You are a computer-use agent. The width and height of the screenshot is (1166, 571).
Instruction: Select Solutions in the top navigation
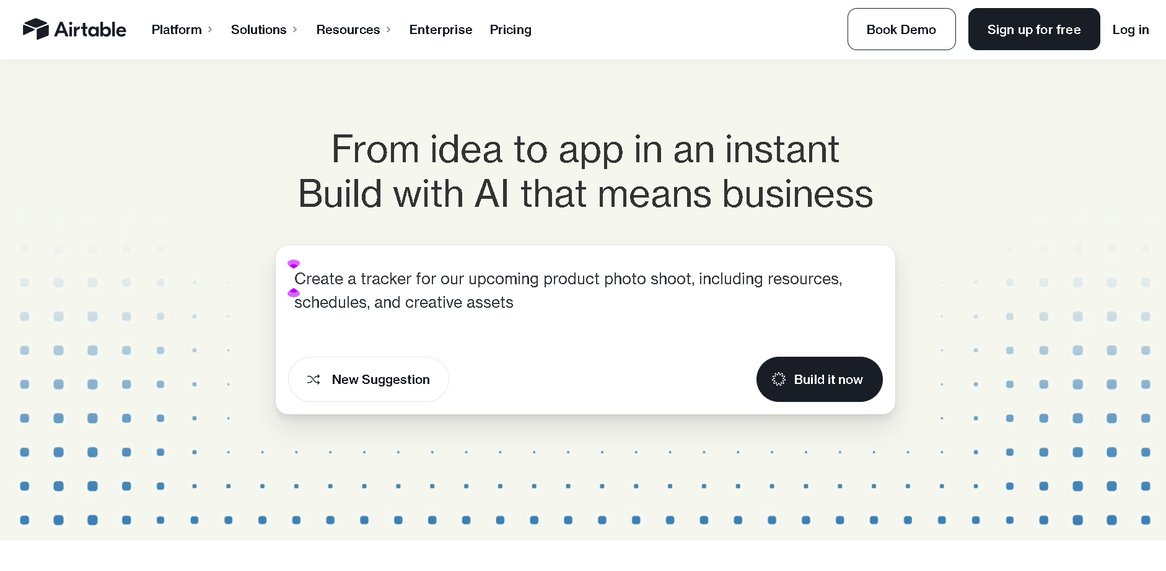click(x=258, y=29)
